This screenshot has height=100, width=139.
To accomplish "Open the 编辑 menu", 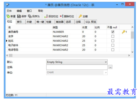I will [19, 11].
